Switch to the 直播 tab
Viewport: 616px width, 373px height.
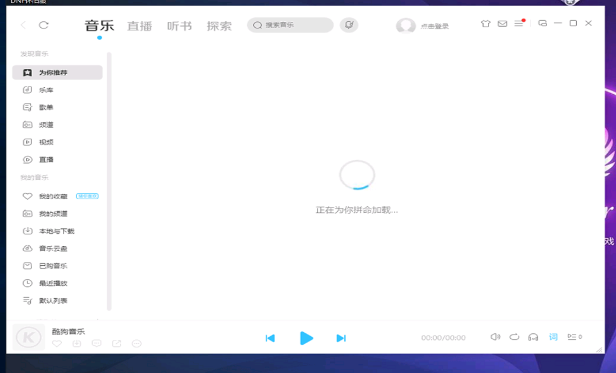point(139,26)
